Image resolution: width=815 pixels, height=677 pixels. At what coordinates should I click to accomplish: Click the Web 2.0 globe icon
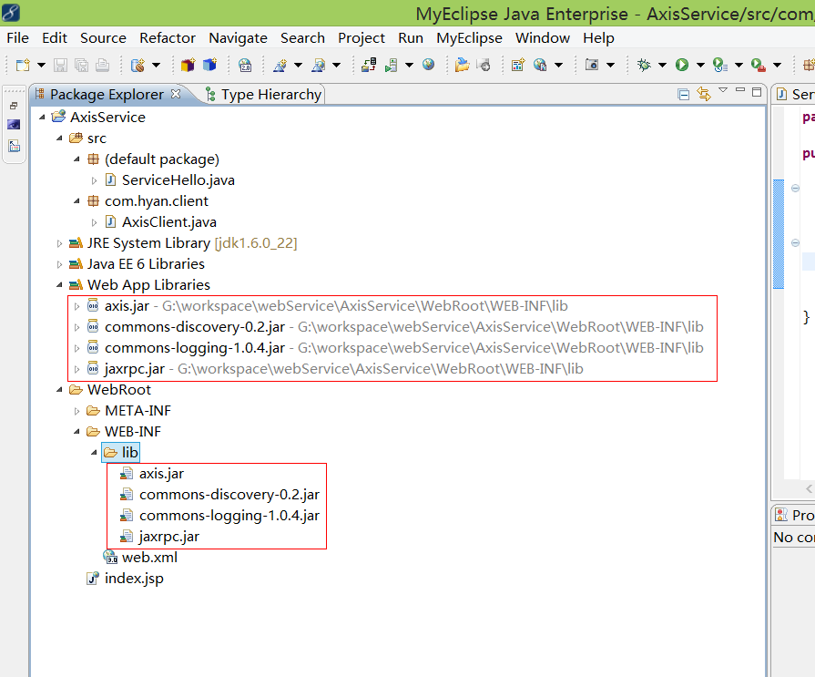coord(245,65)
